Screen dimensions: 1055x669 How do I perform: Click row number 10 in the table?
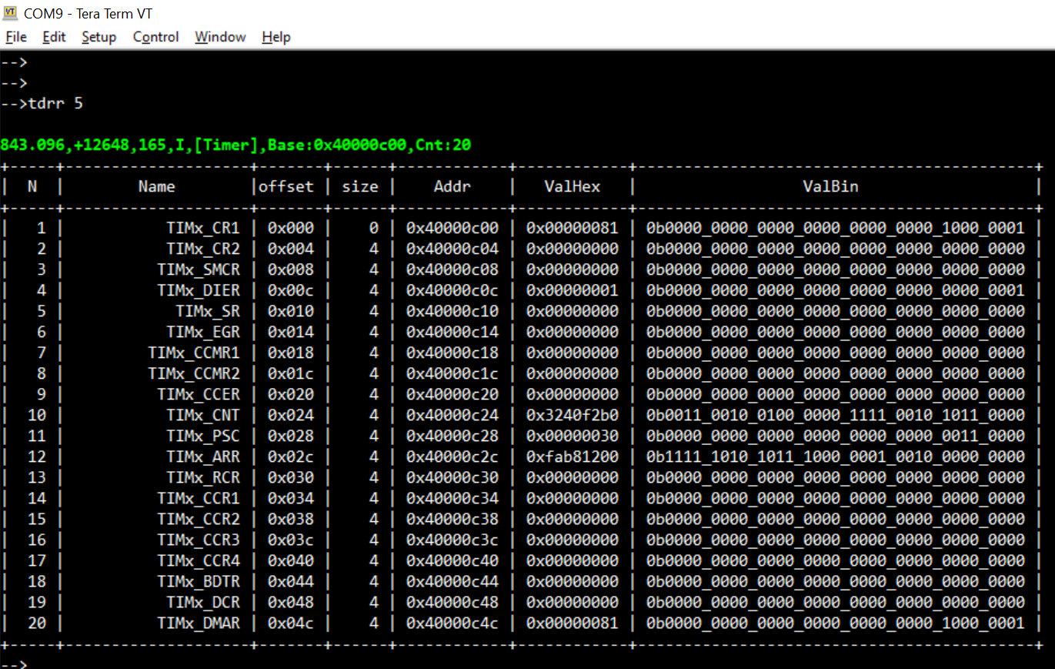pos(37,415)
